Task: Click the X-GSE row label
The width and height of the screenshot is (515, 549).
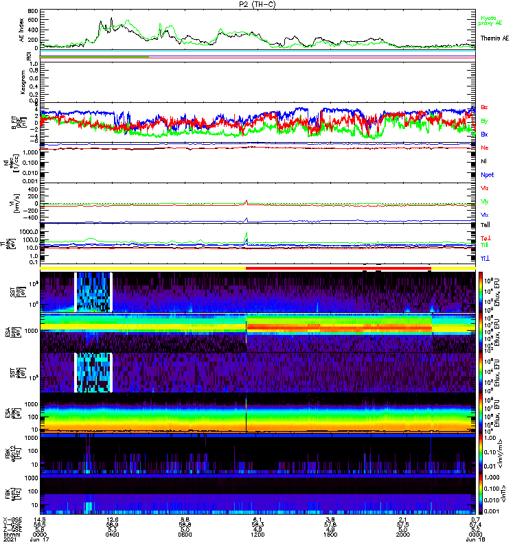Action: (x=12, y=519)
